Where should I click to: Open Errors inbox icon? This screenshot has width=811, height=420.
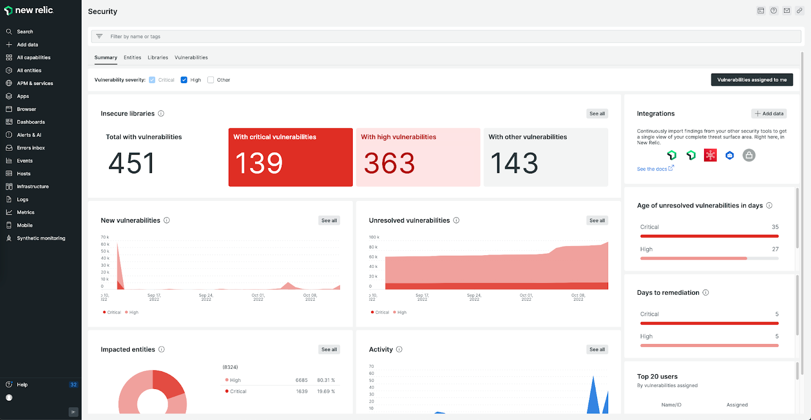(x=9, y=148)
